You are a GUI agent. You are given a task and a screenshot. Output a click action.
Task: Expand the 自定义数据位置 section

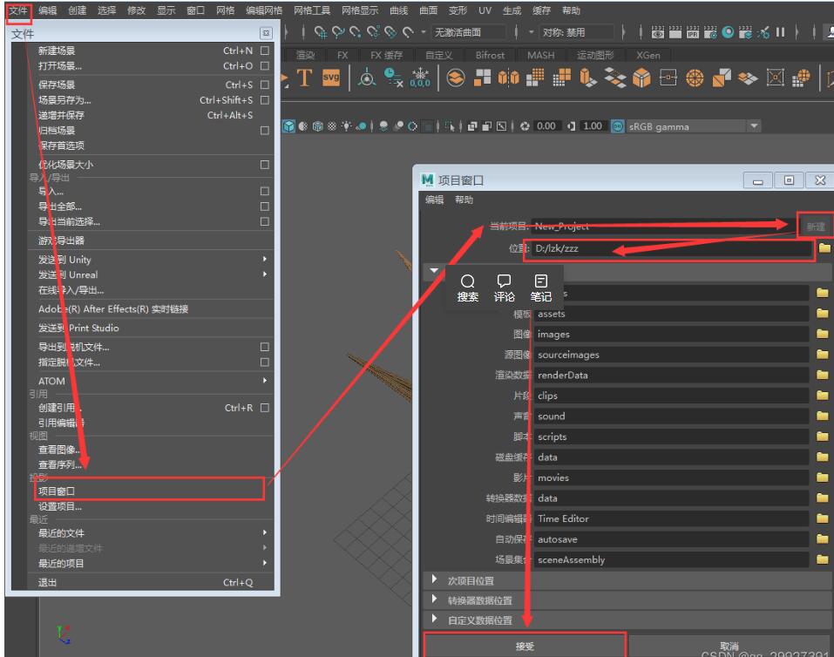click(436, 620)
